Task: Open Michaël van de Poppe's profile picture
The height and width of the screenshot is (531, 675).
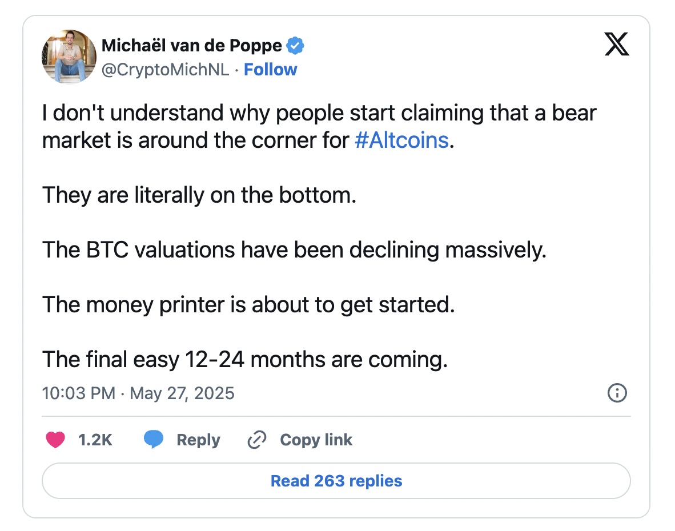Action: pyautogui.click(x=69, y=57)
